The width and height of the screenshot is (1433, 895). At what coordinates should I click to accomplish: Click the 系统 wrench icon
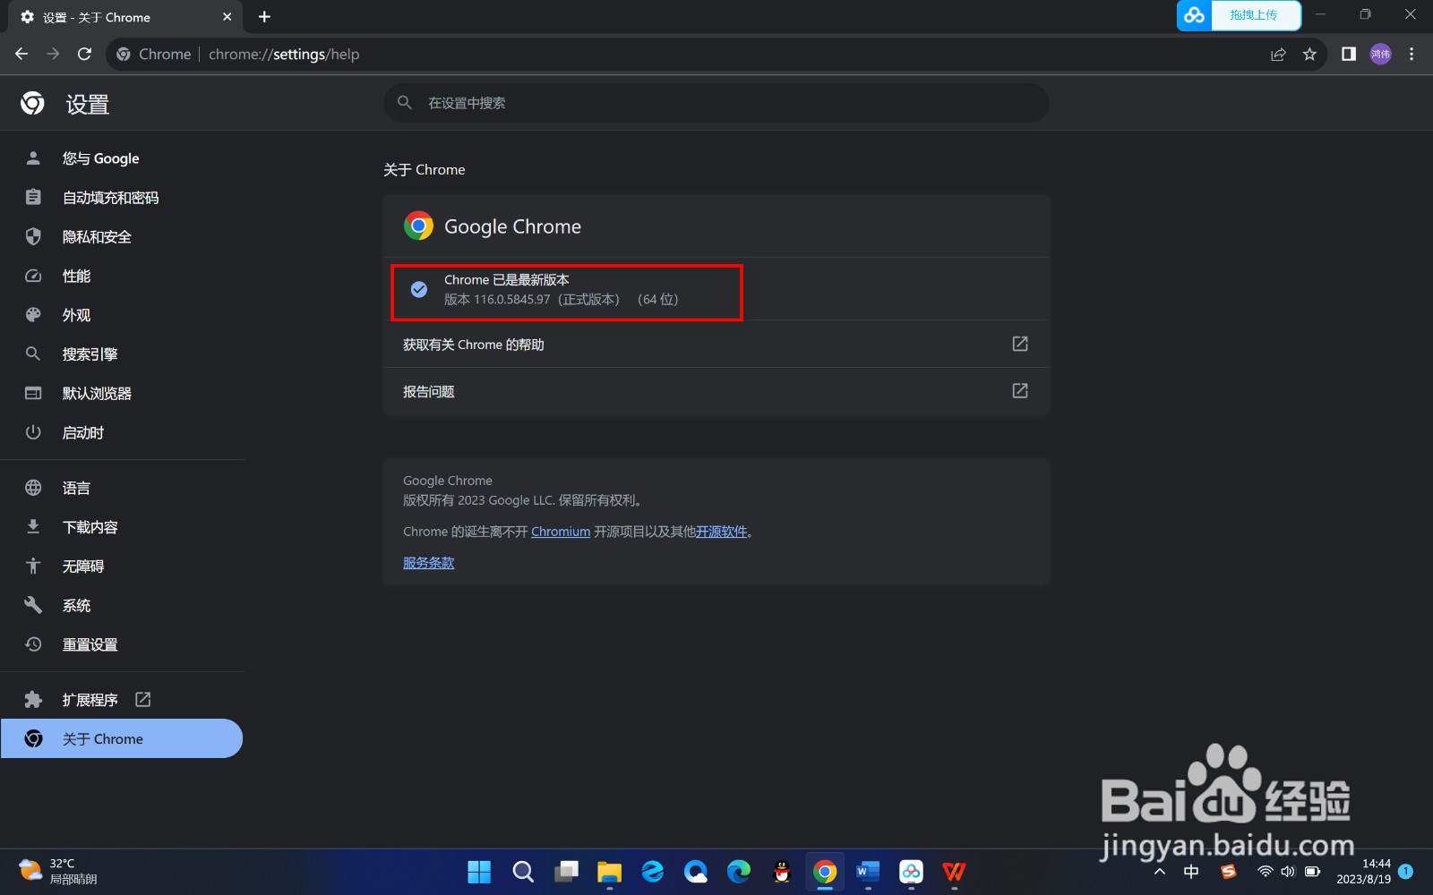33,606
